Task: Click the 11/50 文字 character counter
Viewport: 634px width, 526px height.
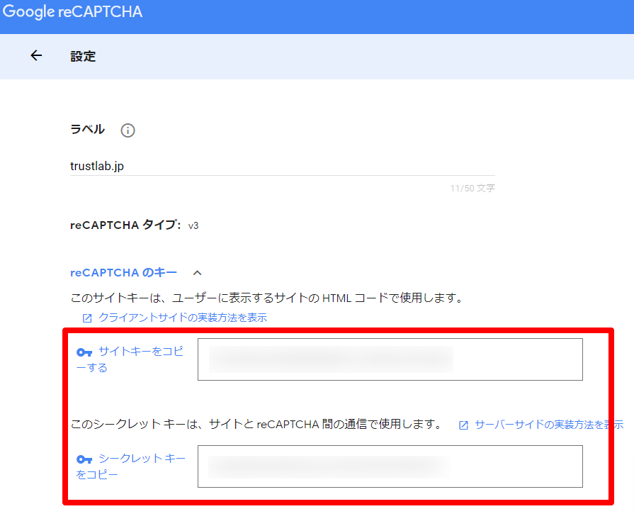Action: coord(472,189)
